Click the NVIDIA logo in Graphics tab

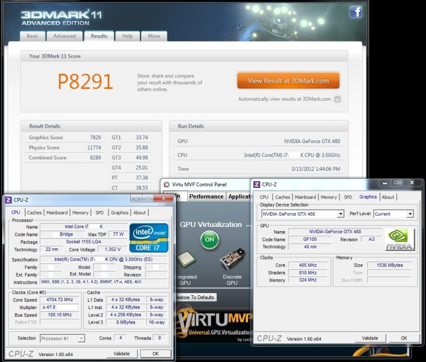tap(400, 239)
